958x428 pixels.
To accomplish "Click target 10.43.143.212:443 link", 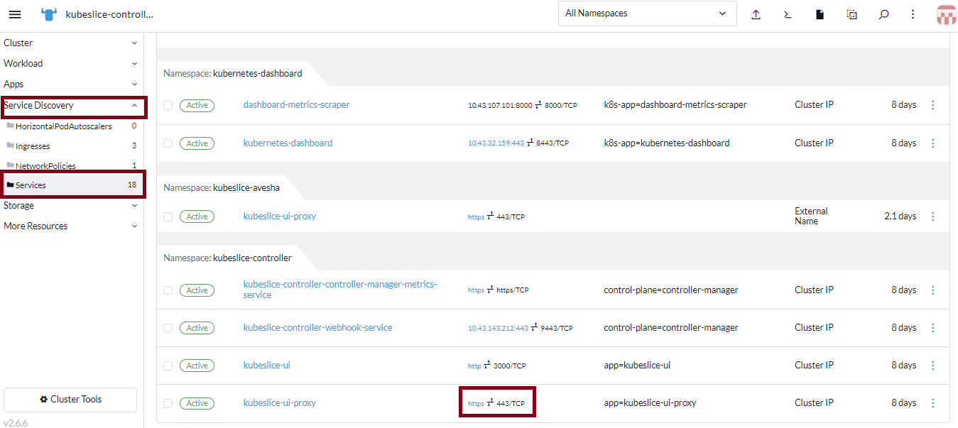I will coord(498,329).
